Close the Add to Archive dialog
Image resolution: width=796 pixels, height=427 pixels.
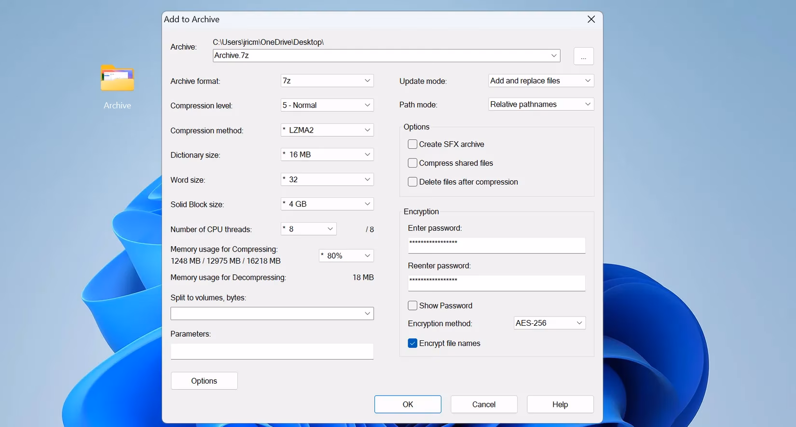pyautogui.click(x=591, y=19)
